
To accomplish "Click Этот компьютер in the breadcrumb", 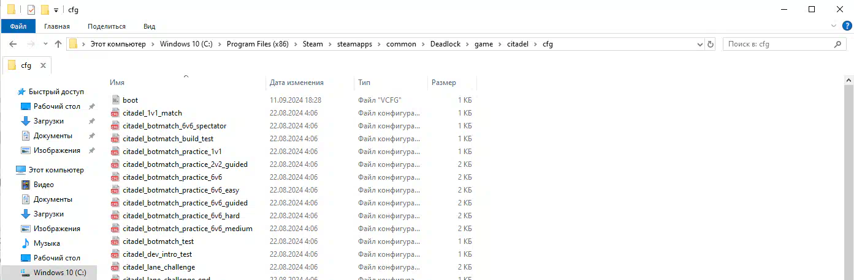I will coord(118,44).
